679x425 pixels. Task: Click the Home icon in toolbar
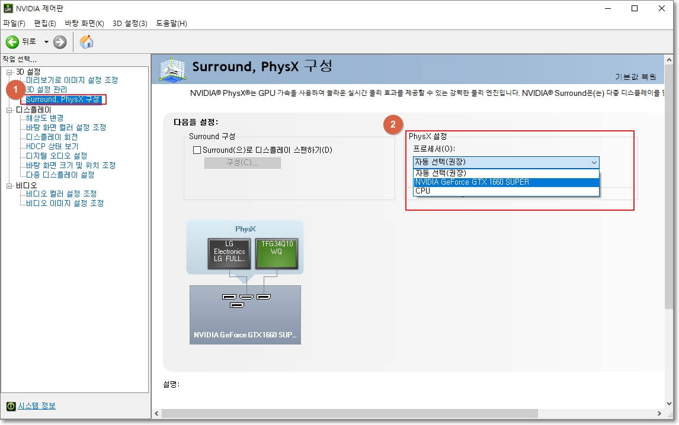[x=87, y=41]
